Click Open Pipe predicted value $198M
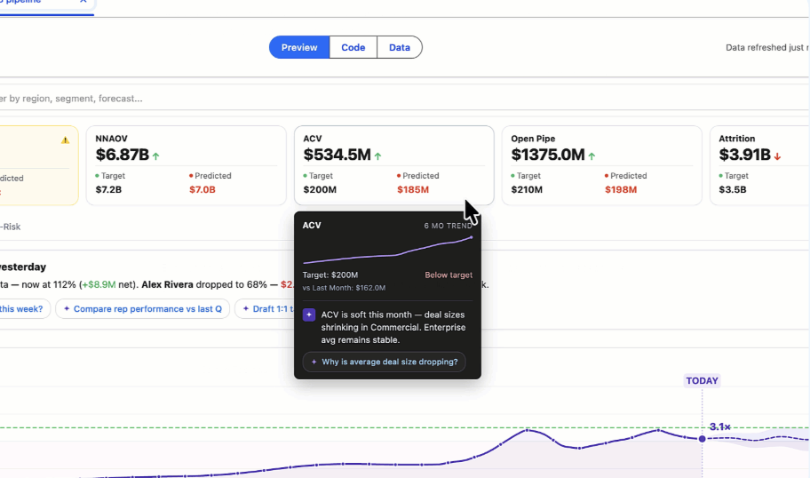Screen dimensions: 810x478 (621, 189)
